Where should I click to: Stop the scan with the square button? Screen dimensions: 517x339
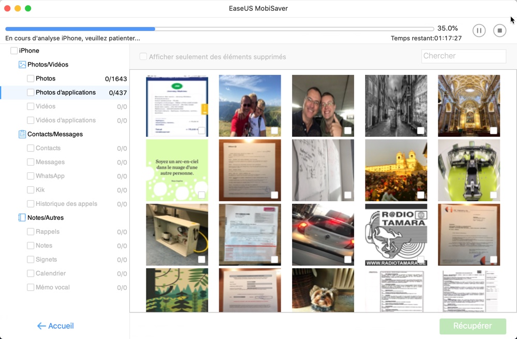[x=499, y=30]
